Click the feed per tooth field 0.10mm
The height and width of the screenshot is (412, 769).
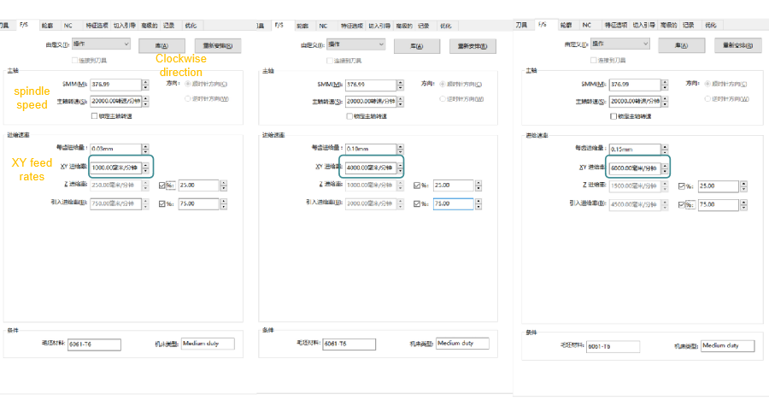(371, 149)
